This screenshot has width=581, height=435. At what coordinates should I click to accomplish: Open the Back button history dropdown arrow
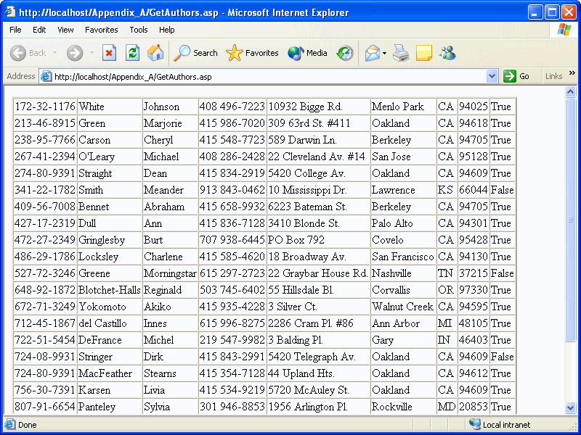(x=54, y=53)
